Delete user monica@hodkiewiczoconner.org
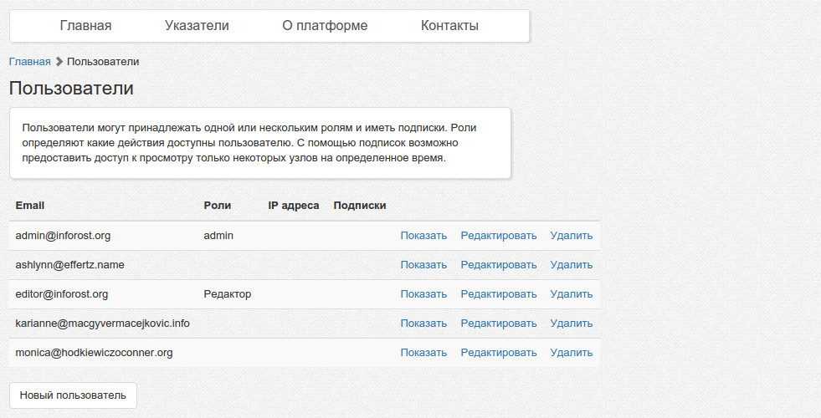This screenshot has width=821, height=418. [x=571, y=353]
